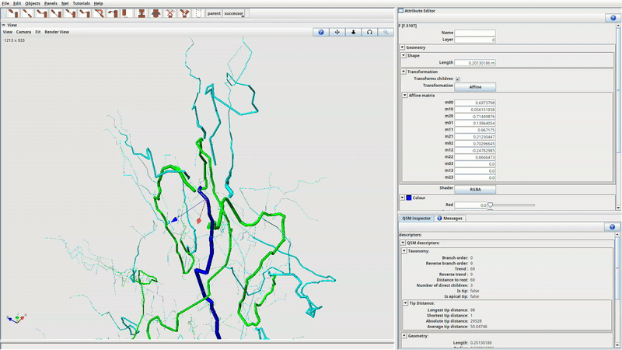This screenshot has height=350, width=622.
Task: Click the RGBA shader button
Action: coord(475,188)
